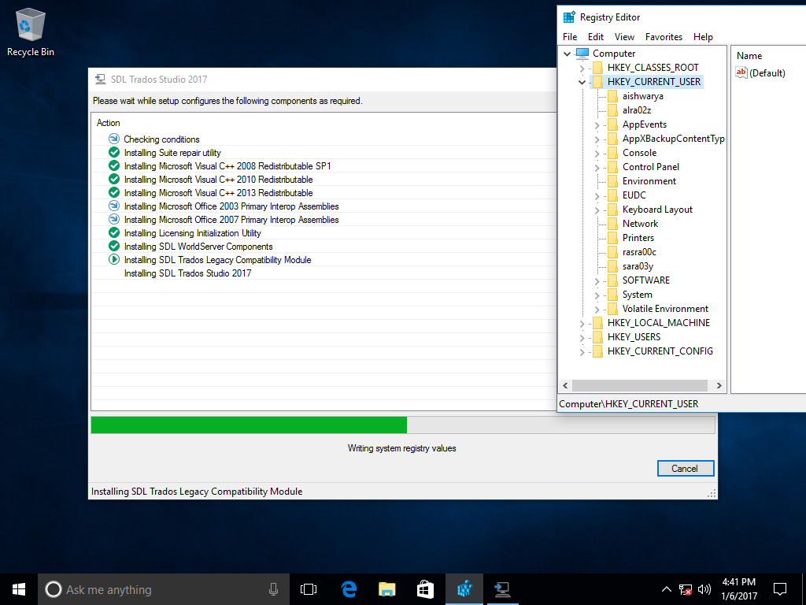Click the HKEY_CURRENT_USER folder icon
The height and width of the screenshot is (605, 806).
(x=597, y=82)
